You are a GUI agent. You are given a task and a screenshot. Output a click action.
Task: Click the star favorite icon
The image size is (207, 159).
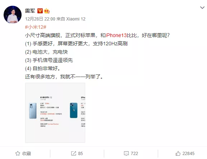pos(18,154)
